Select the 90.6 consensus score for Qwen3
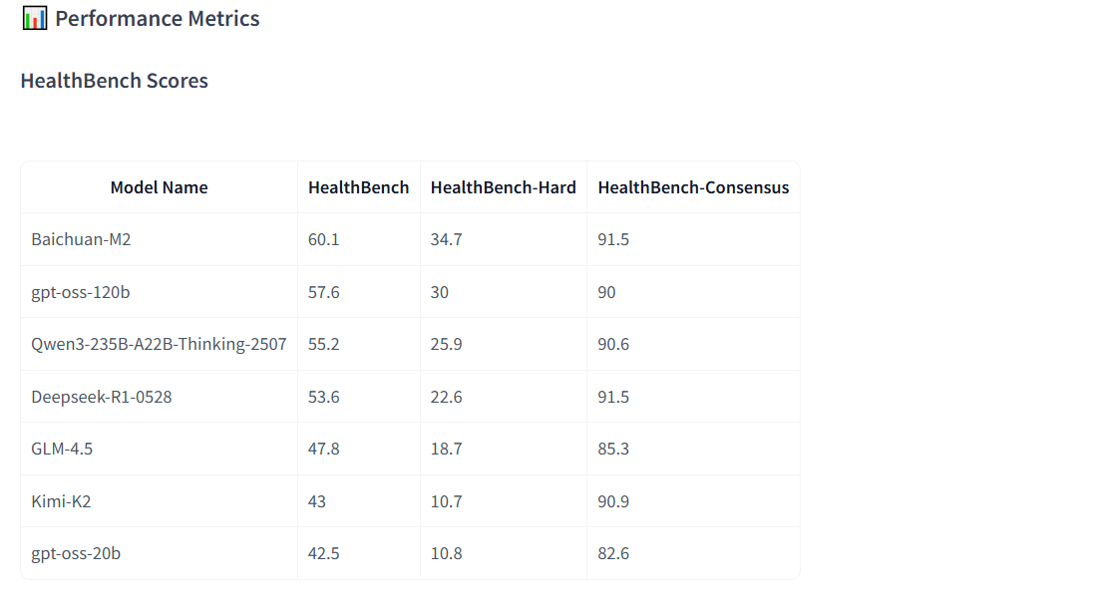Image resolution: width=1104 pixels, height=611 pixels. pyautogui.click(x=613, y=344)
